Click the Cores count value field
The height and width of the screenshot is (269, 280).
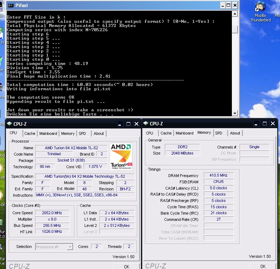[97, 247]
